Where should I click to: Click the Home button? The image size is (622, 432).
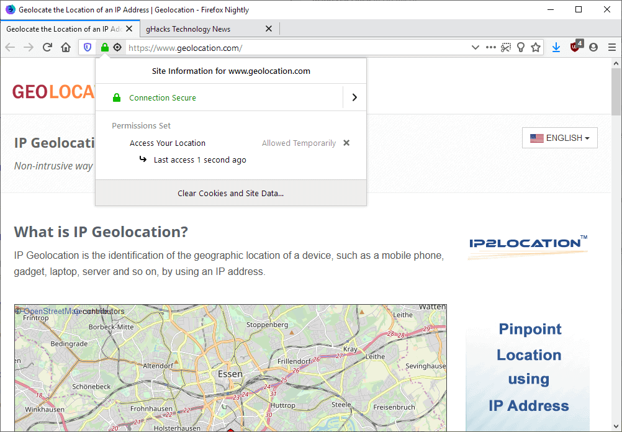tap(66, 47)
